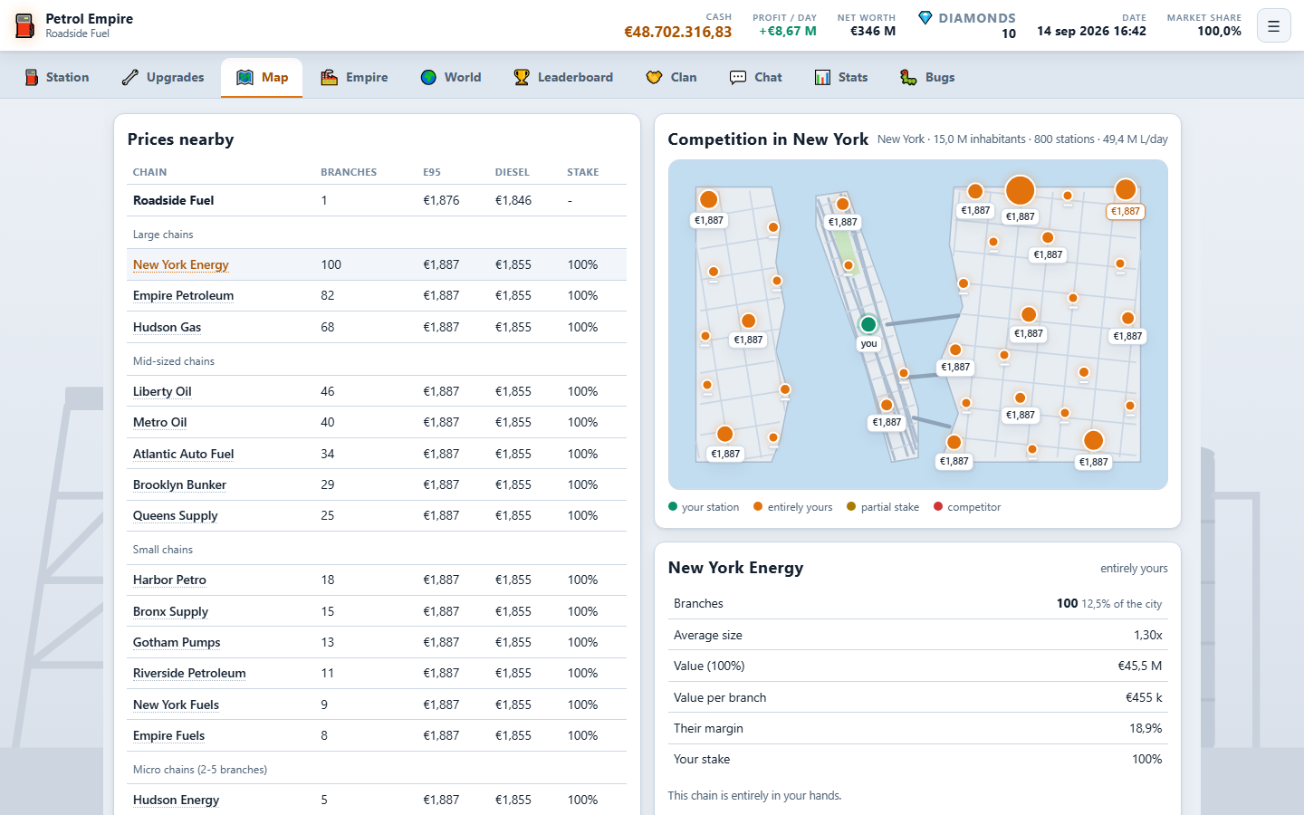Click the Clan heart icon

654,77
